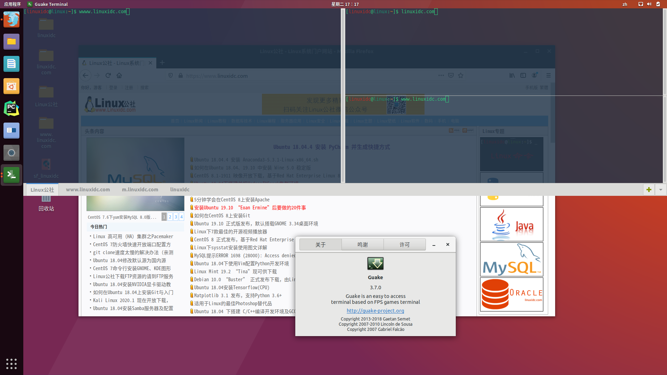667x375 pixels.
Task: Open a new Firefox tab
Action: 162,63
